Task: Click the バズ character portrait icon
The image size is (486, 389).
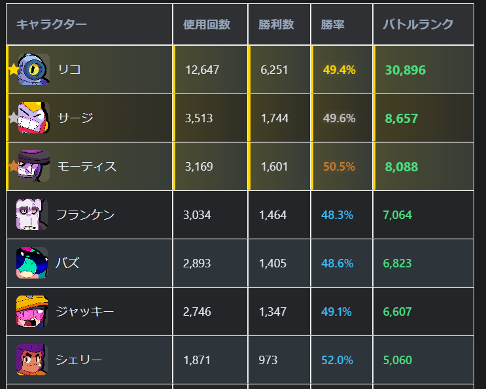Action: (x=32, y=263)
